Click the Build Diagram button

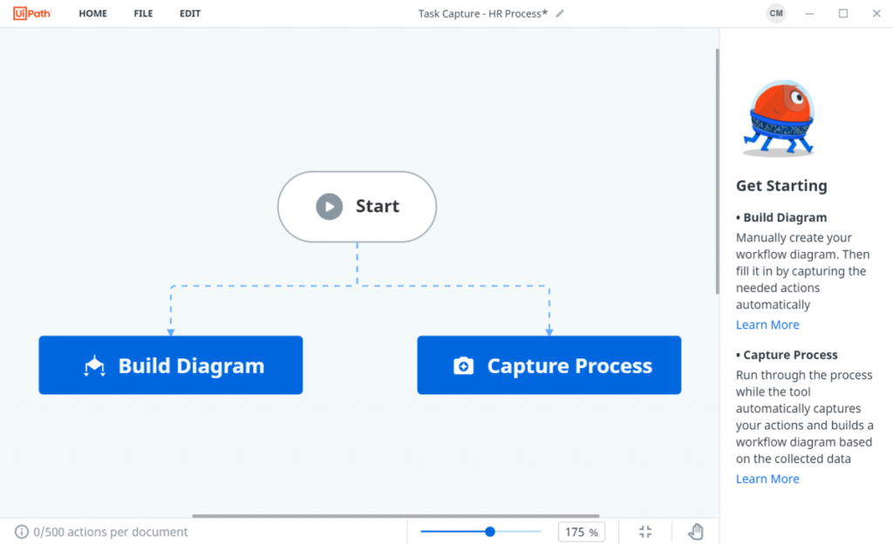click(171, 365)
